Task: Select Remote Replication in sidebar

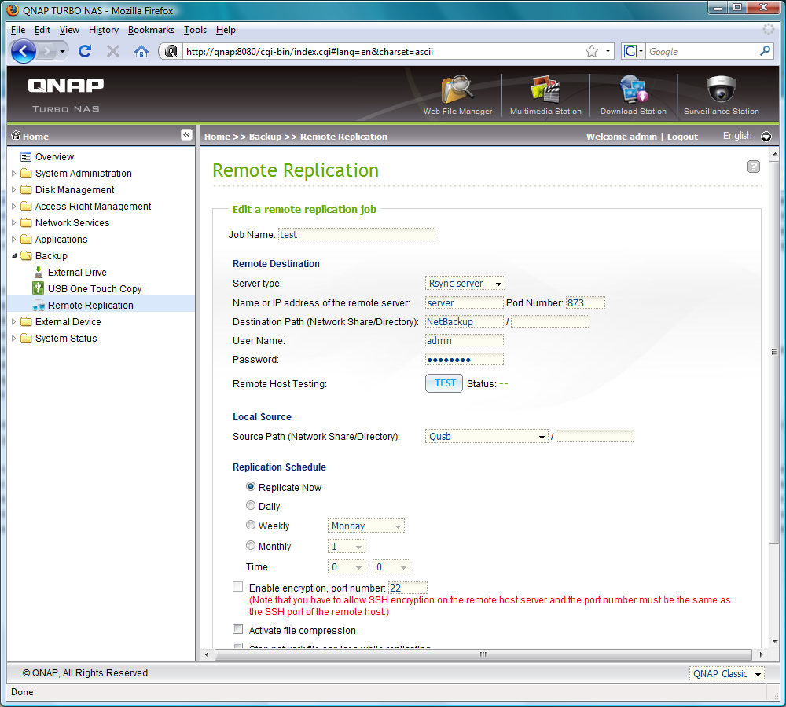Action: 90,305
